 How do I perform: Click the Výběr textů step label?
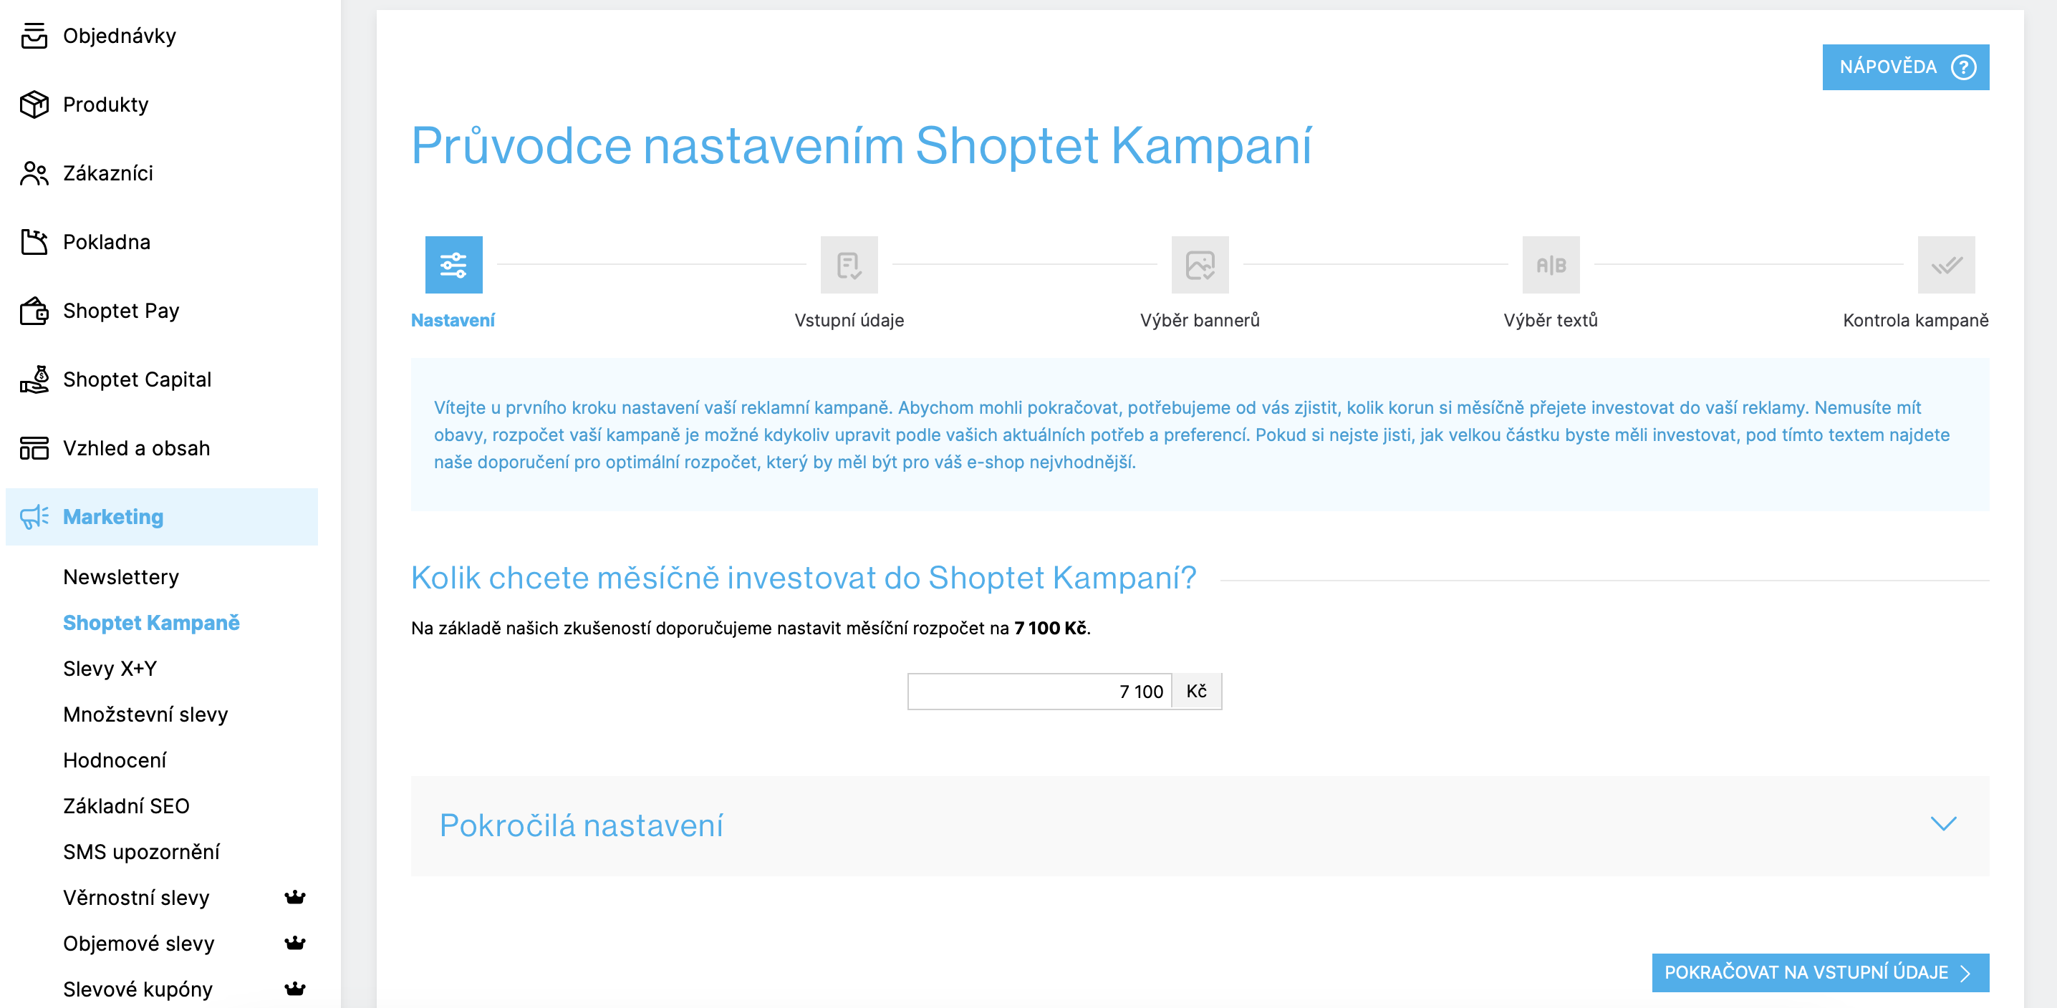(1551, 320)
